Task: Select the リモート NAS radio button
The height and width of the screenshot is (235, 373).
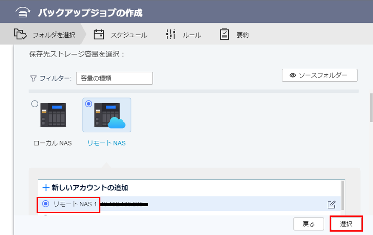Action: 88,104
